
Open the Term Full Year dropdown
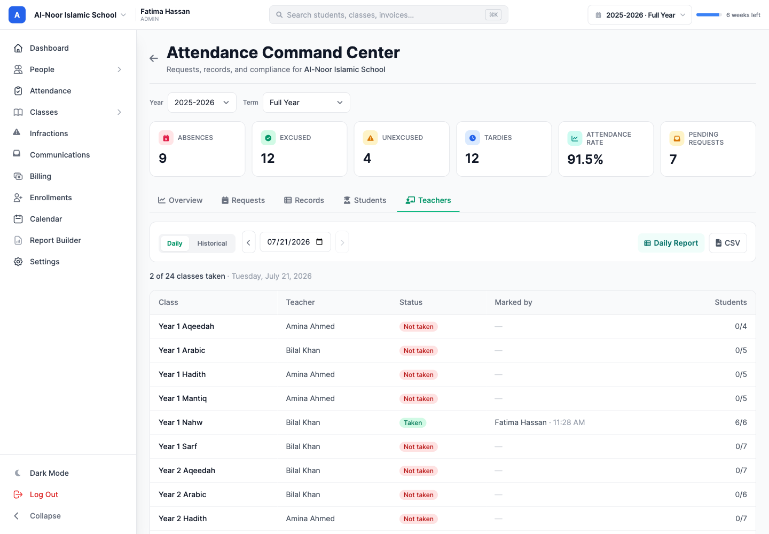pos(307,103)
